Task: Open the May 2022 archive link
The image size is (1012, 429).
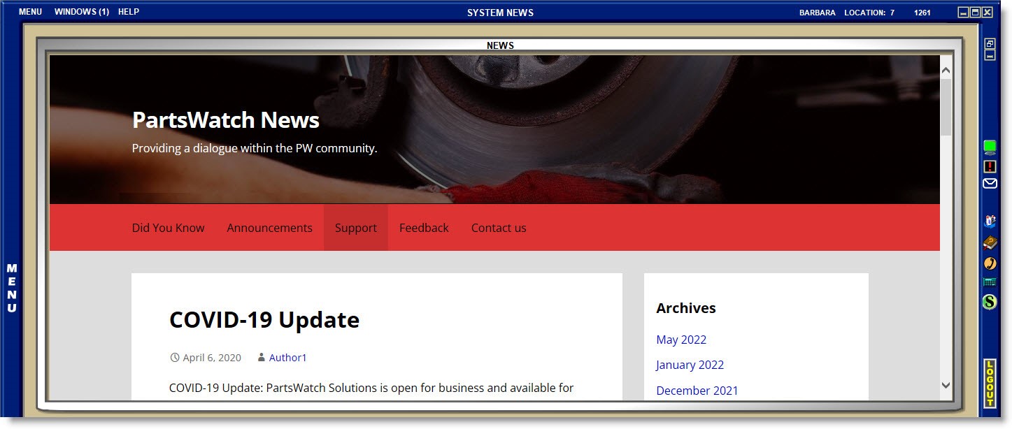Action: coord(680,340)
